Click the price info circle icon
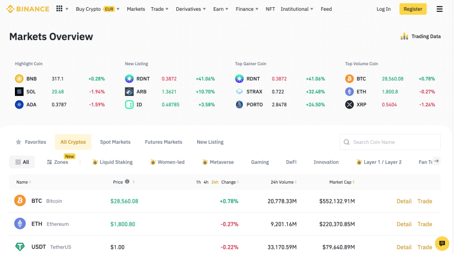 point(127,182)
